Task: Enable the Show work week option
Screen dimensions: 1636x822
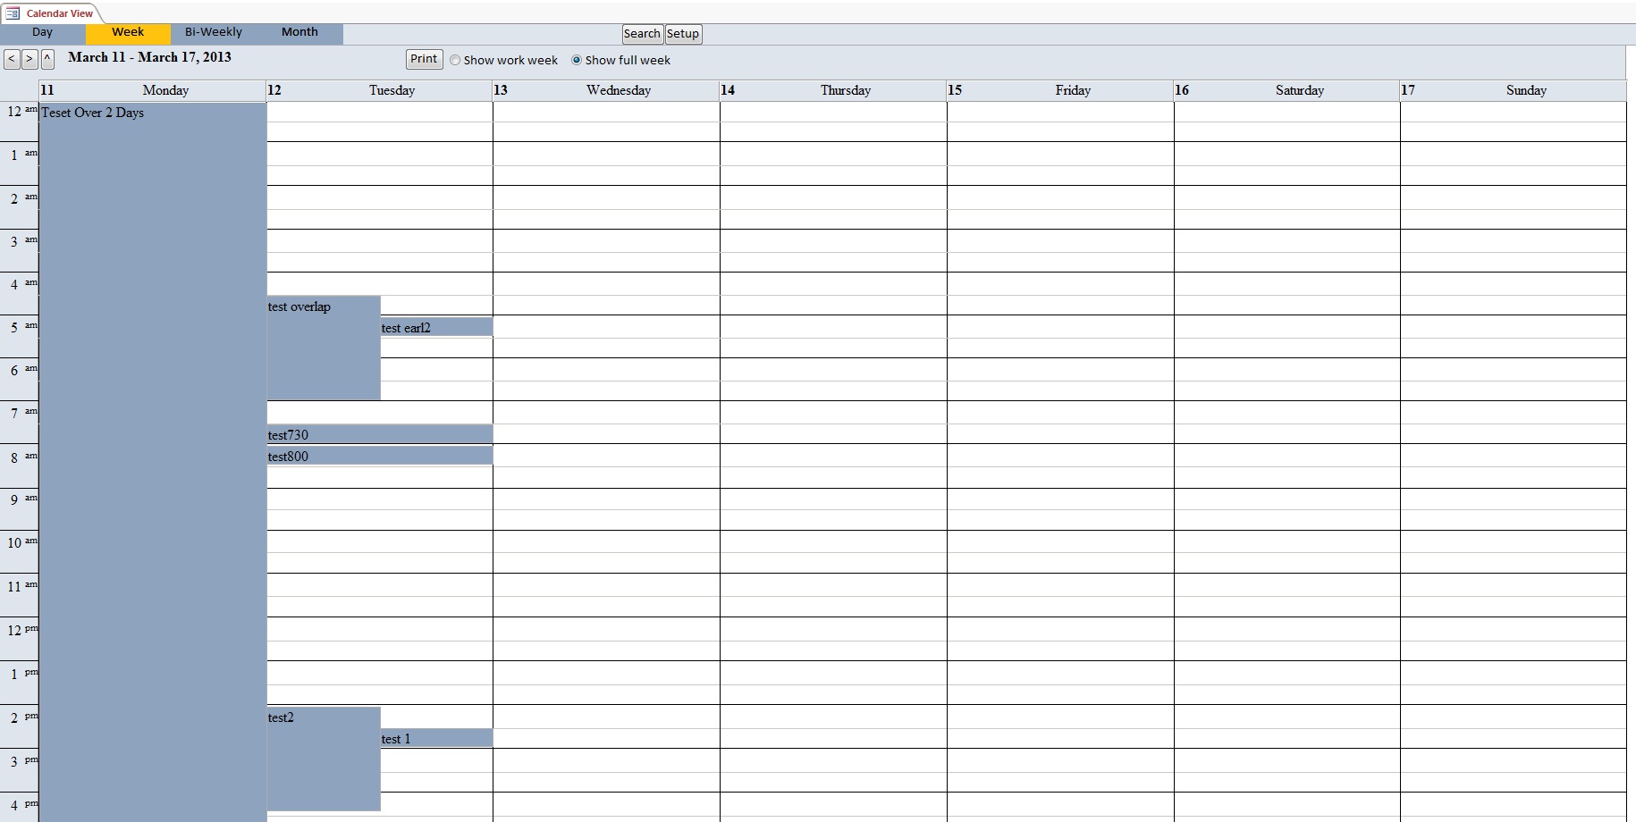Action: [x=455, y=60]
